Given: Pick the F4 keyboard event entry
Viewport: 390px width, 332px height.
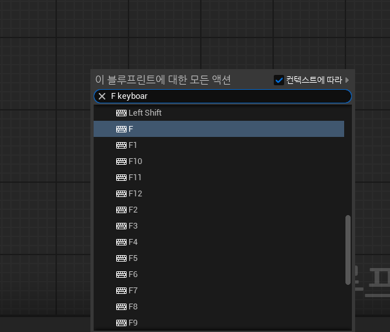Looking at the screenshot, I should pyautogui.click(x=219, y=242).
